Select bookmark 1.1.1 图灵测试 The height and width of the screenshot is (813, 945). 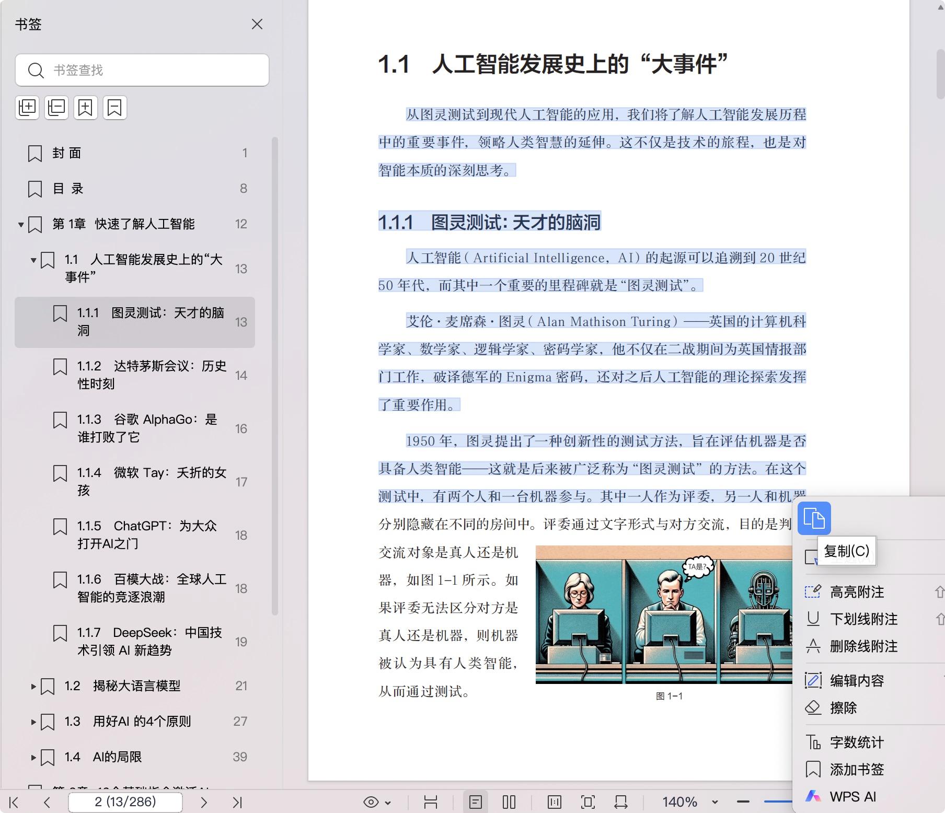(135, 322)
